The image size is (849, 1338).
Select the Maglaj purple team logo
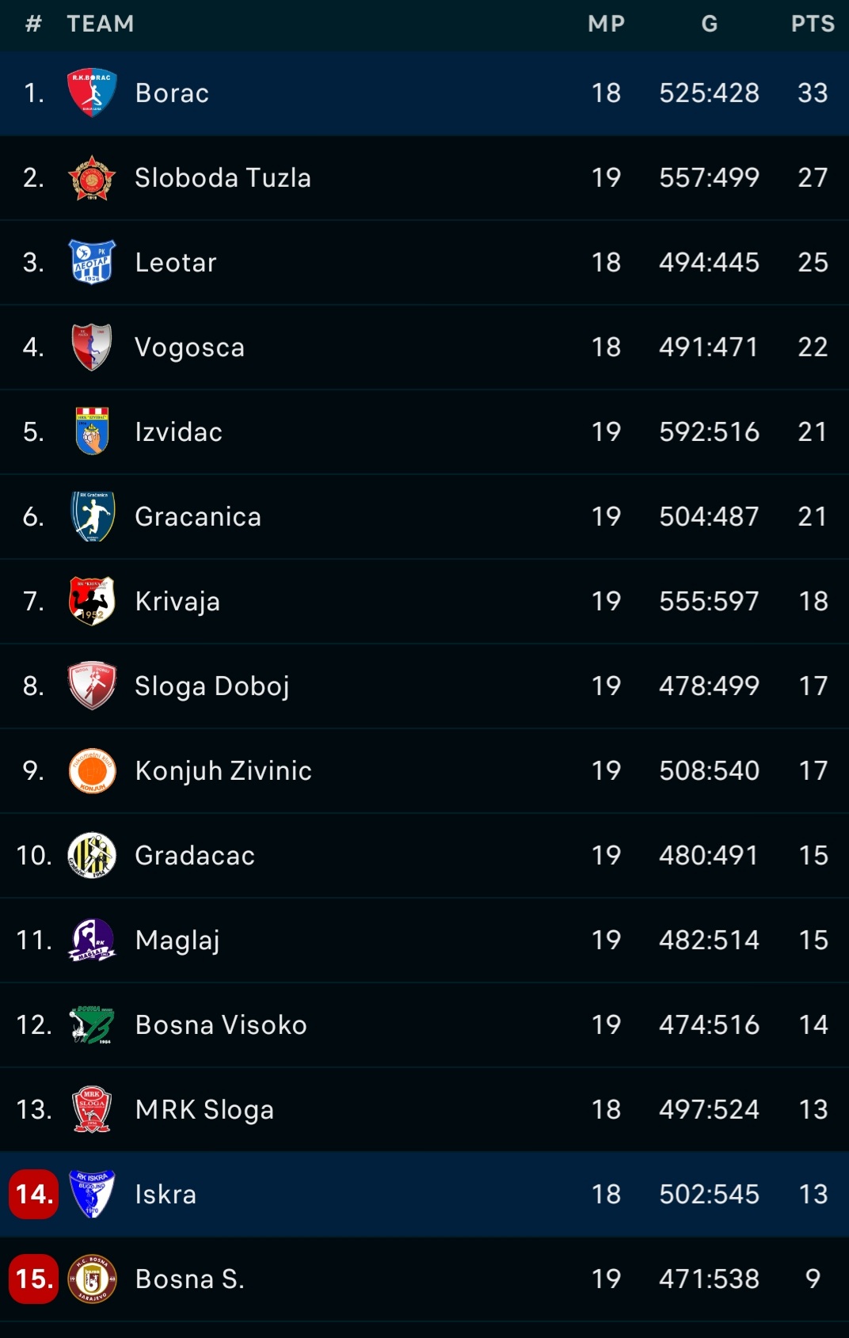tap(92, 940)
